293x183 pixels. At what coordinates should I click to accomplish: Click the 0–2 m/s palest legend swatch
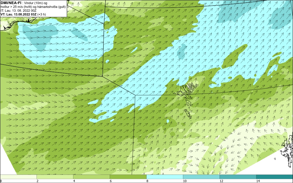pyautogui.click(x=18, y=177)
